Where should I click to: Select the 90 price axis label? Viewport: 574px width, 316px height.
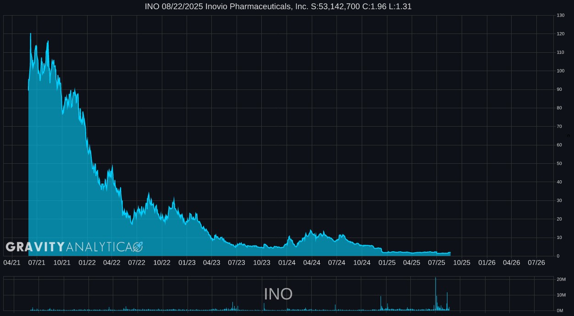560,89
